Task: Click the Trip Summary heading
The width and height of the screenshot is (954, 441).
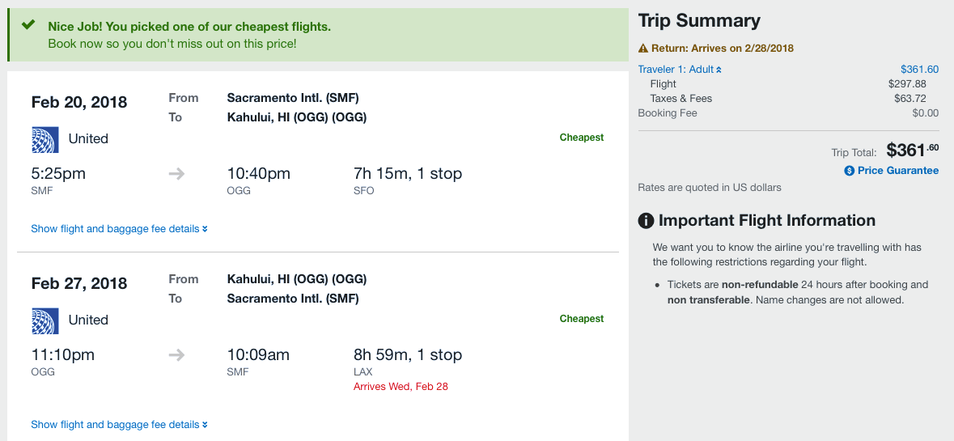Action: (699, 21)
